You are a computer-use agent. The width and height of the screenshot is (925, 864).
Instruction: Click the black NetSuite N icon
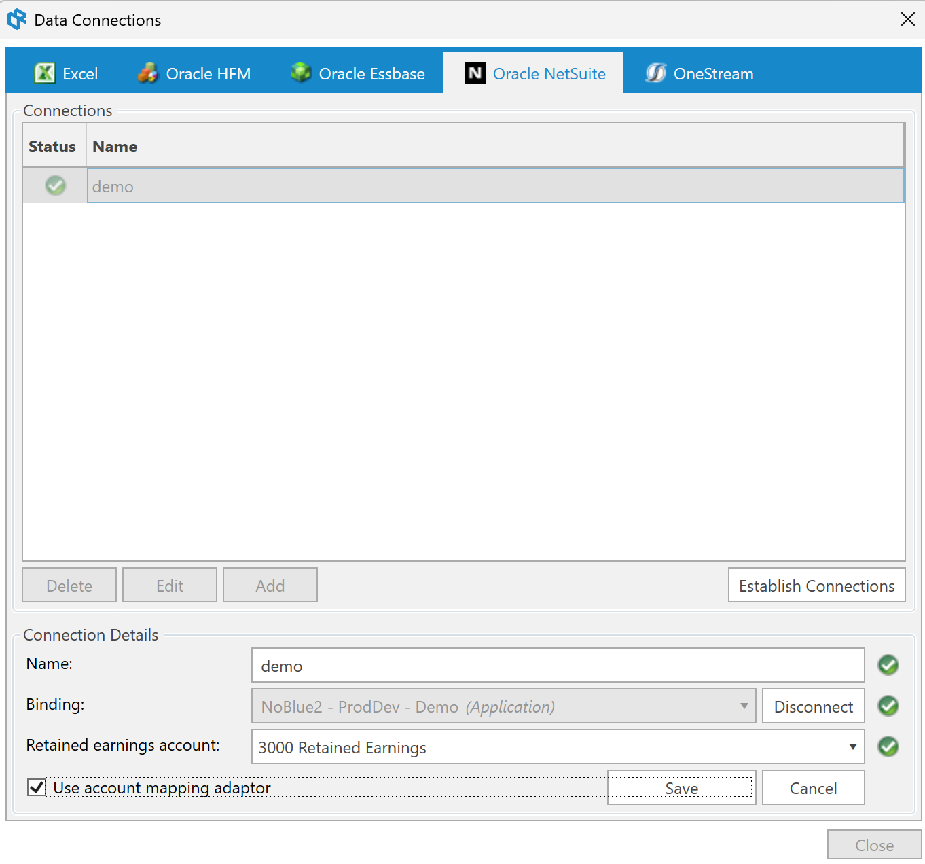tap(475, 73)
